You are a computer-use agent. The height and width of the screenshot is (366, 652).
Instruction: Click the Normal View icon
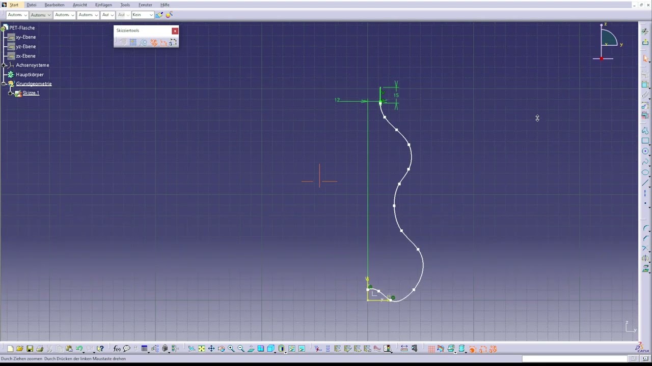pos(251,349)
